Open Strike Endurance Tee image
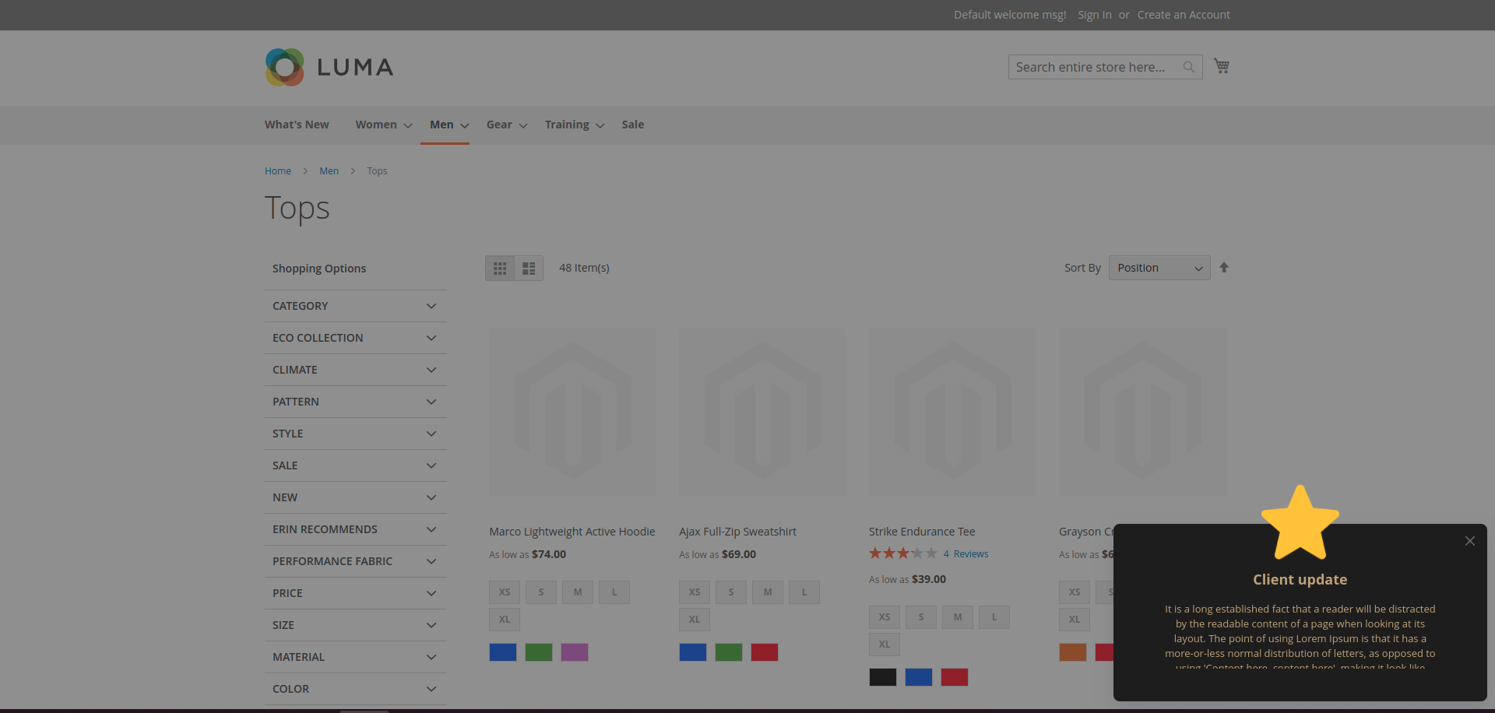This screenshot has height=713, width=1495. coord(952,412)
